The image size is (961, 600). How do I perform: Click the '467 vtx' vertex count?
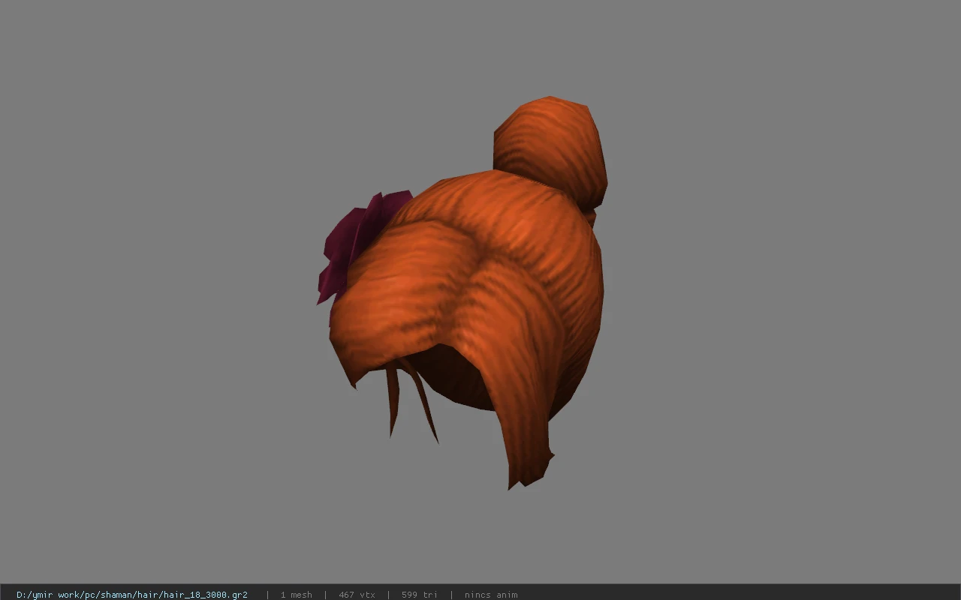(357, 595)
